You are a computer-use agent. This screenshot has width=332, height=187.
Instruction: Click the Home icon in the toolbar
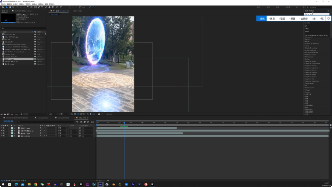point(3,7)
